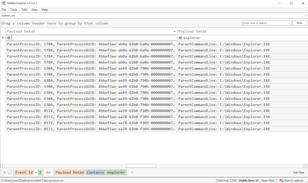The width and height of the screenshot is (308, 183).
Task: Click Open files: 1 in status bar
Action: coord(269,181)
